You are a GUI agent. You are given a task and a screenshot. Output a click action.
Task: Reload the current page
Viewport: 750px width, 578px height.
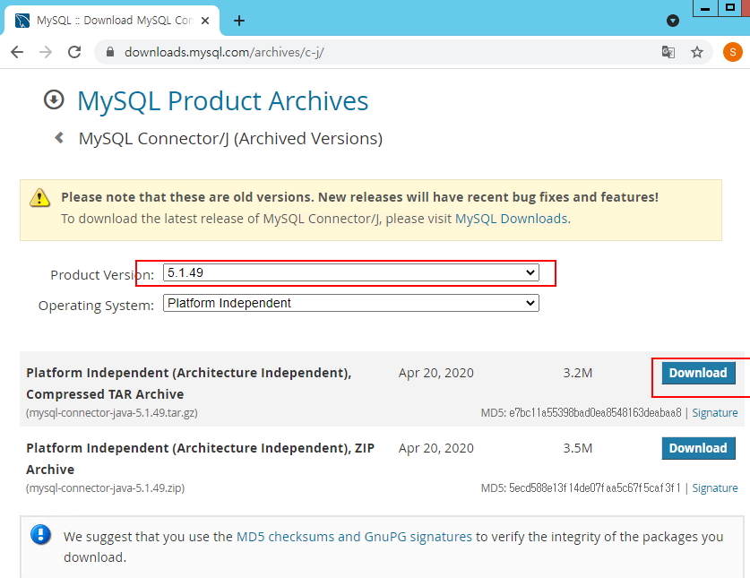pyautogui.click(x=74, y=52)
